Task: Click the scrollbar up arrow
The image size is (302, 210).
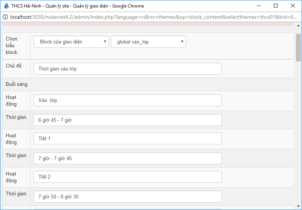Action: point(298,25)
